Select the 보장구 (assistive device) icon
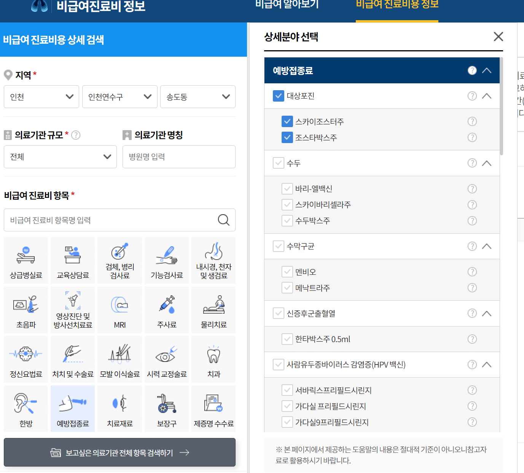This screenshot has height=473, width=524. click(x=166, y=408)
